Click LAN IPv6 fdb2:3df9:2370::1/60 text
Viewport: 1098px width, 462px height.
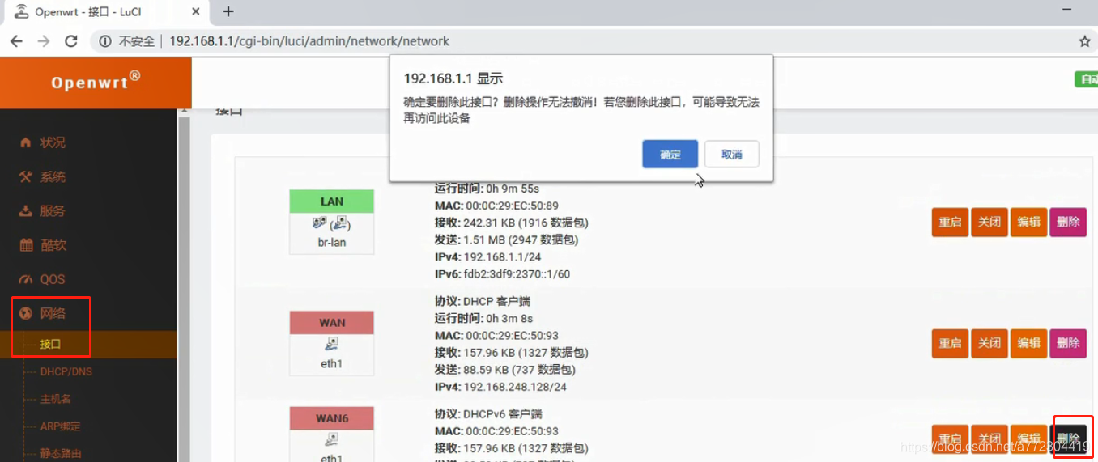click(x=502, y=274)
